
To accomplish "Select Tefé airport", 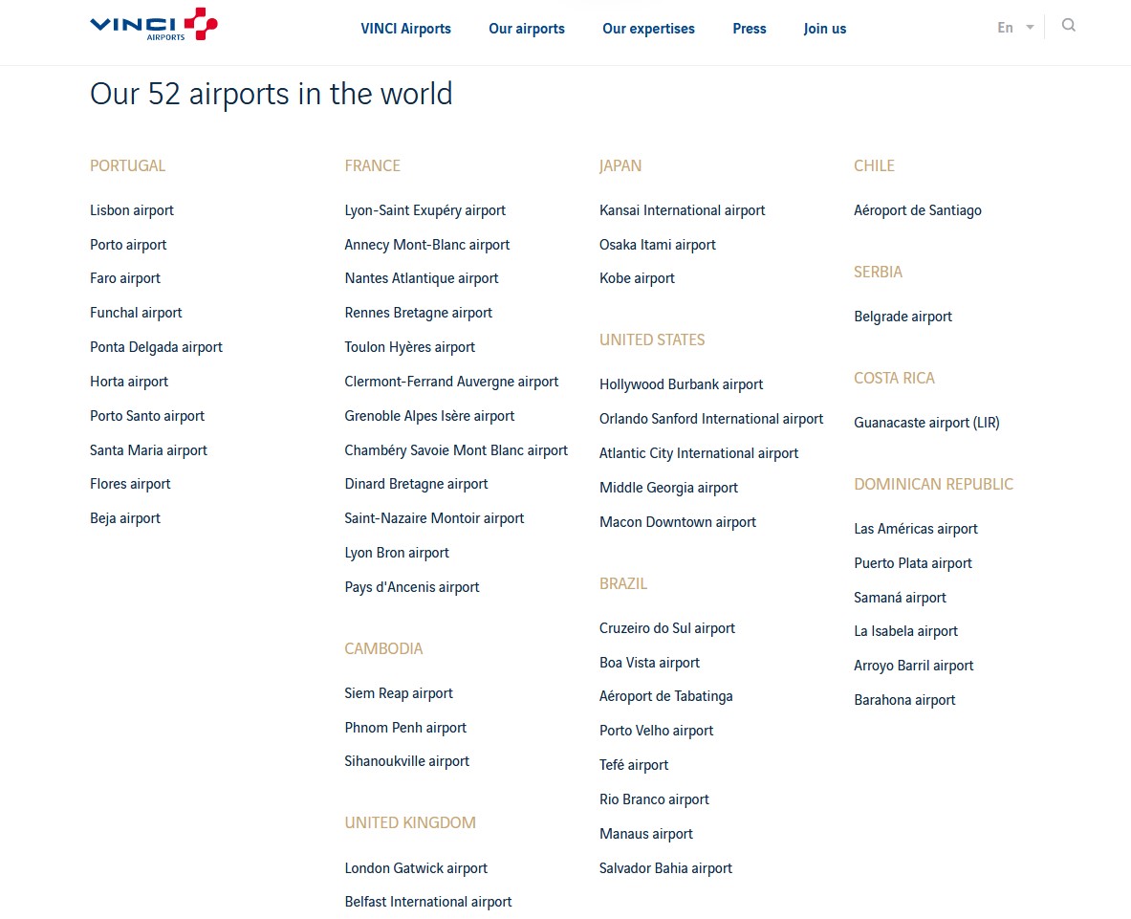I will coord(634,765).
